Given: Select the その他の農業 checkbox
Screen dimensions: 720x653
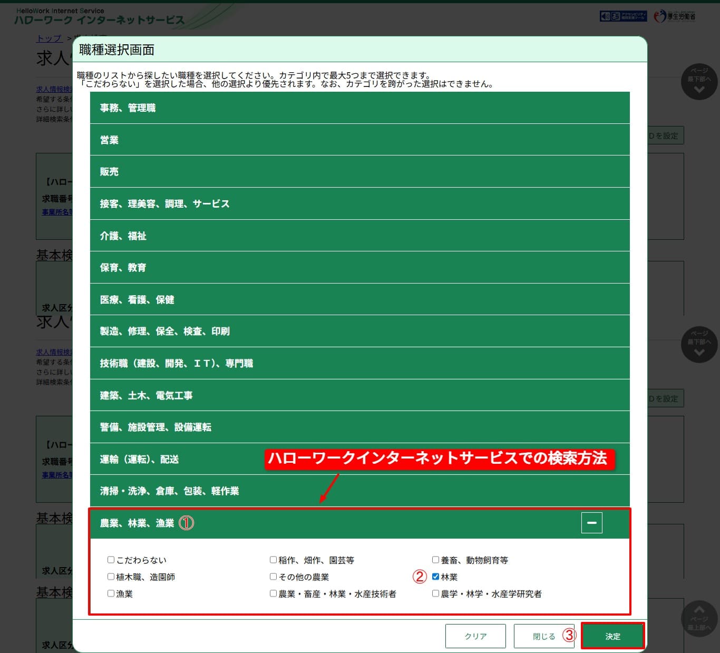Looking at the screenshot, I should 273,577.
